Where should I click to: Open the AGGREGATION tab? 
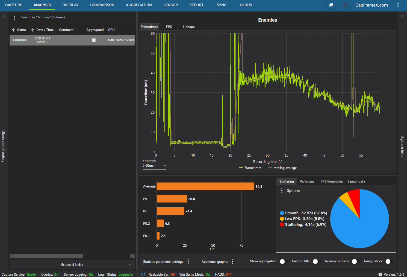tap(139, 5)
